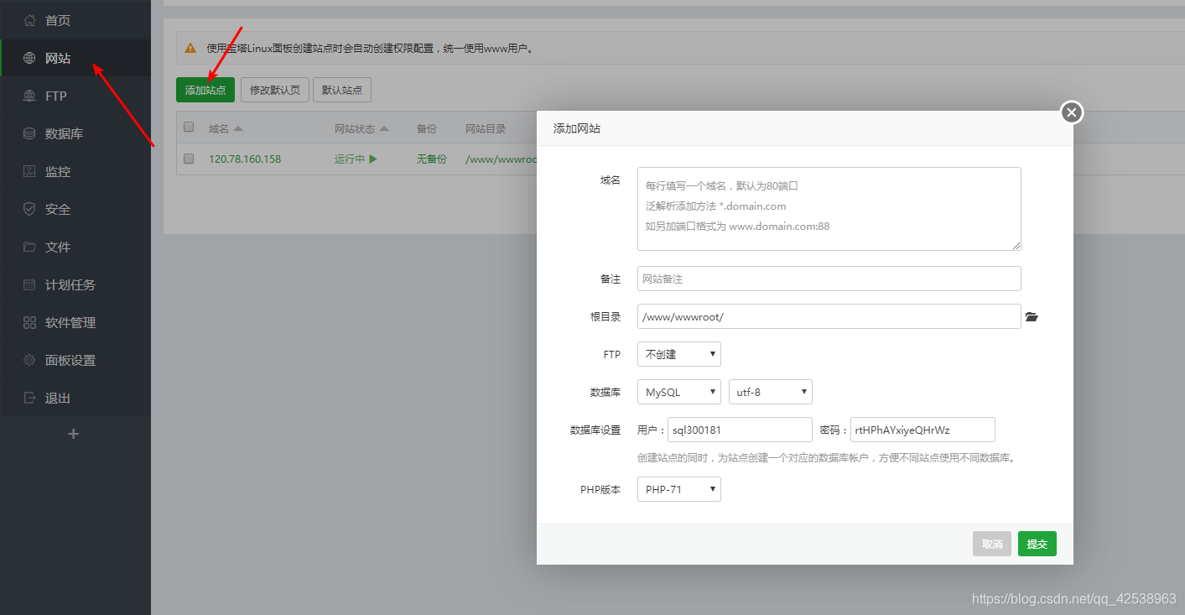Screen dimensions: 1185x615
Task: Click the 无备份 backup link
Action: click(x=432, y=159)
